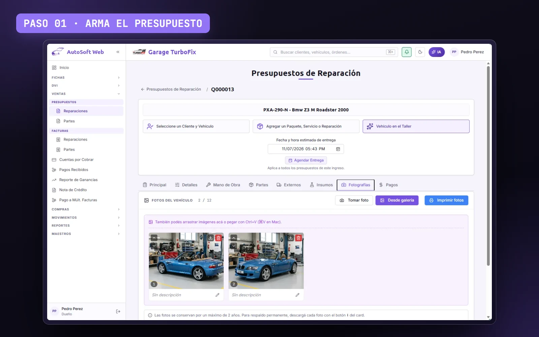Switch to the Principal tab

pos(155,185)
